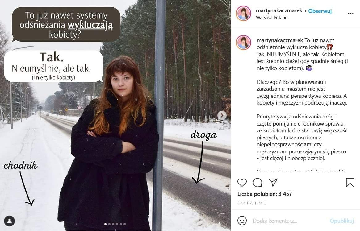The image size is (360, 231).
Task: Share post using paper plane icon
Action: (273, 182)
